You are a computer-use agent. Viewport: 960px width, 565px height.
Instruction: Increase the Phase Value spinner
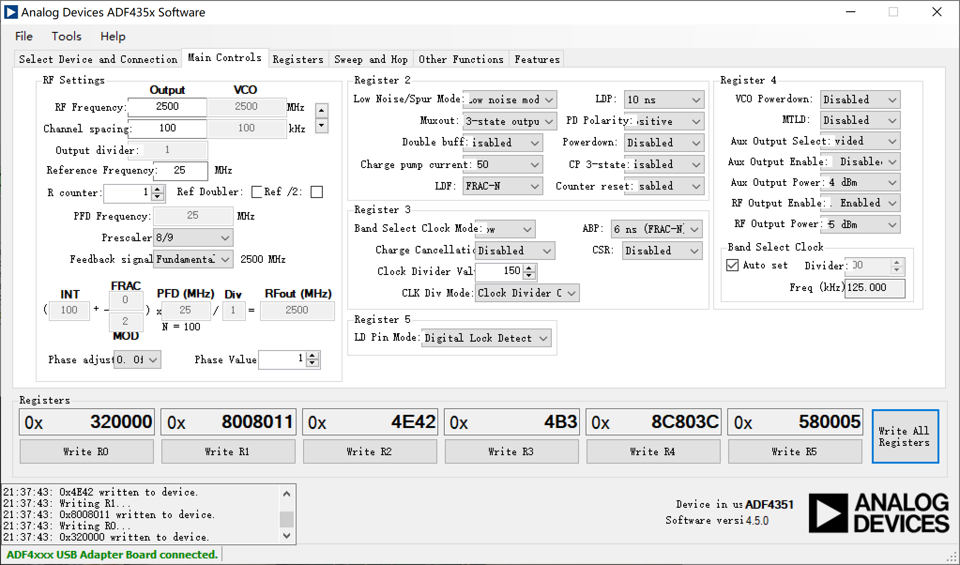(312, 356)
